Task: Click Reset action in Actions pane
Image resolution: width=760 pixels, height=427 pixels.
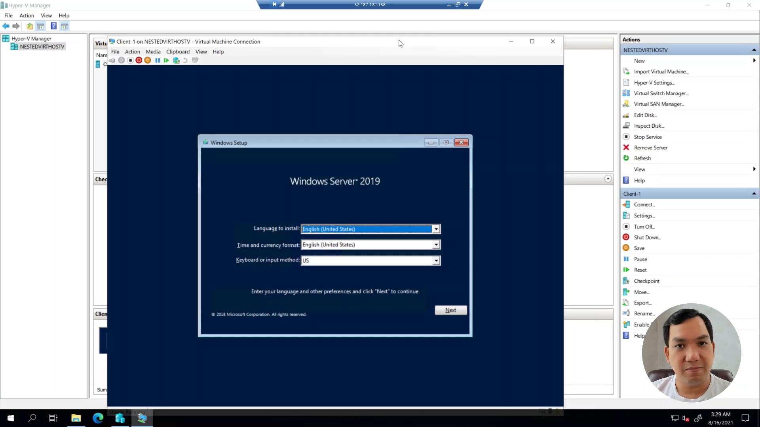Action: click(640, 270)
